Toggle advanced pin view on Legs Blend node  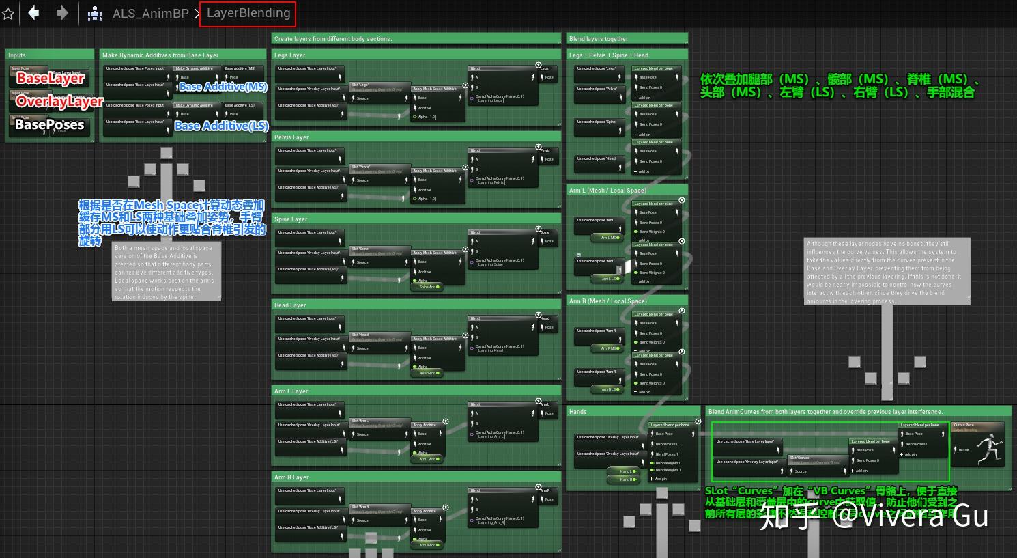539,64
